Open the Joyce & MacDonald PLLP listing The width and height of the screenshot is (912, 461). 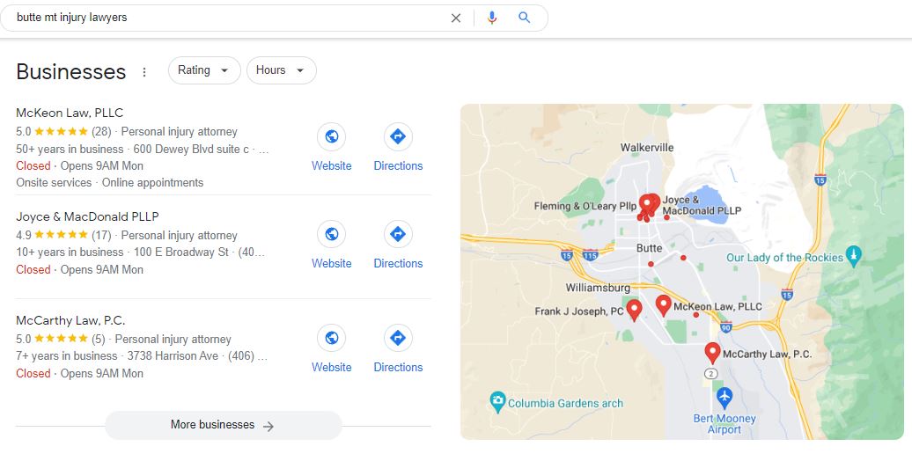[87, 216]
